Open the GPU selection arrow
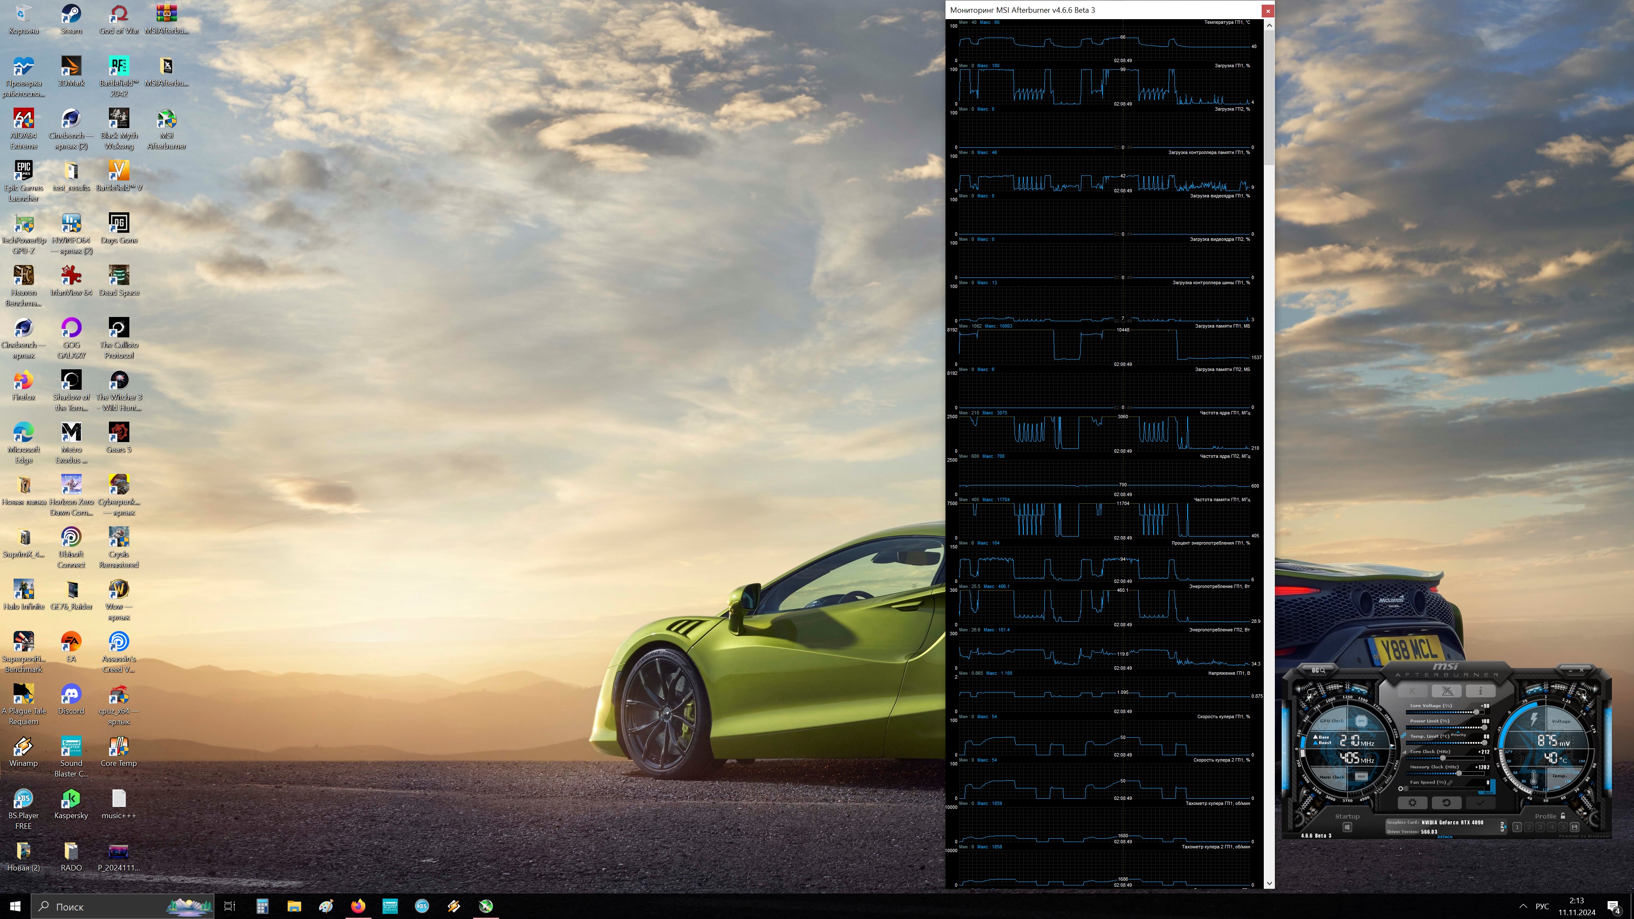This screenshot has width=1634, height=919. [1505, 826]
